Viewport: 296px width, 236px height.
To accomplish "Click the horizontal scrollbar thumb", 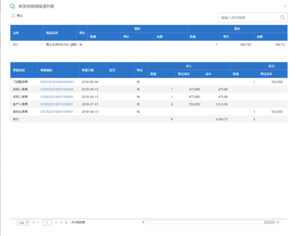I will pos(270,222).
